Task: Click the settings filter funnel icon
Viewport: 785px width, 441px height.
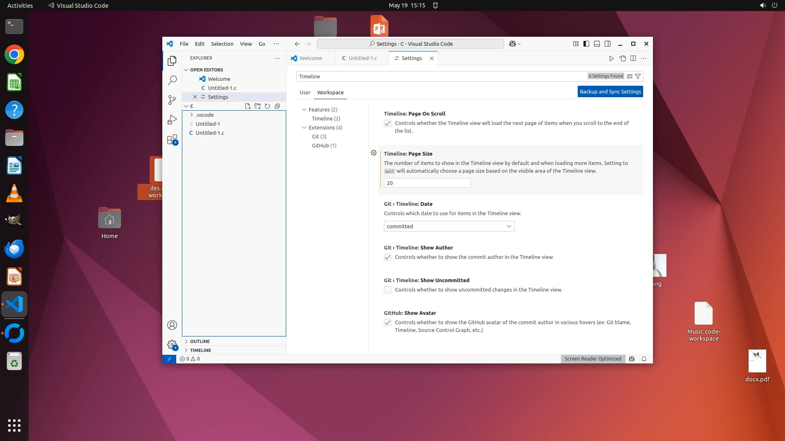Action: tap(638, 76)
